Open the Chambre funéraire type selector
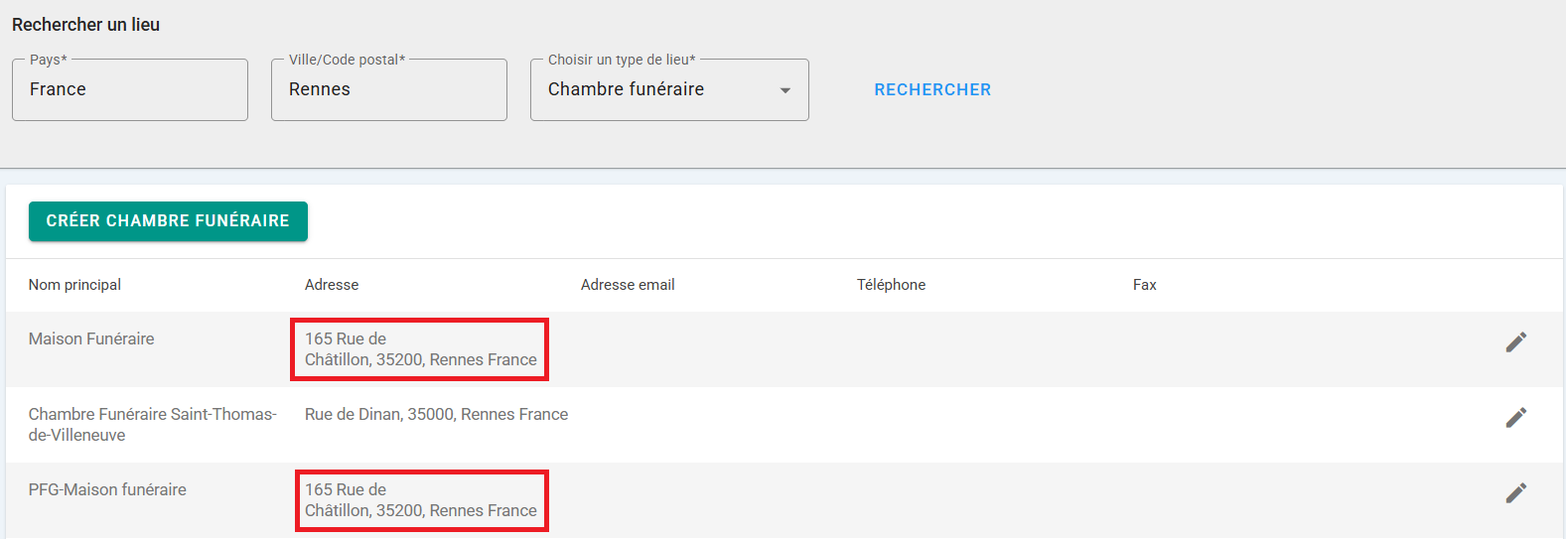 point(655,90)
